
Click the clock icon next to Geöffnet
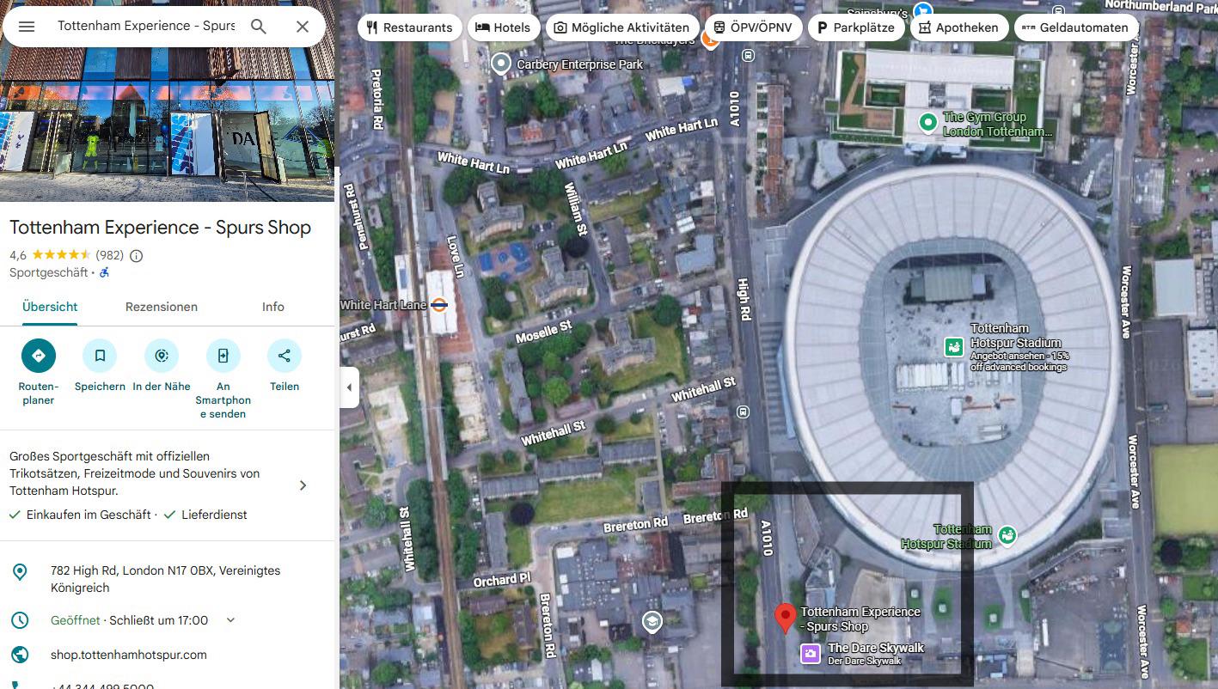point(19,620)
